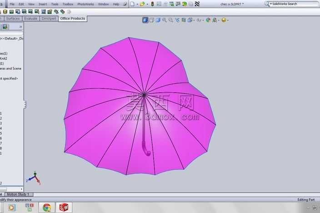Click the Options list icon after traffic light
The image size is (320, 213).
click(x=159, y=4)
